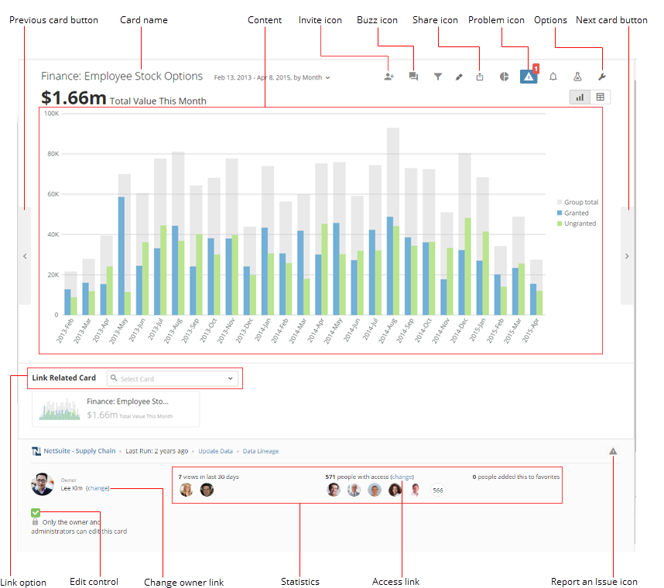Image resolution: width=664 pixels, height=588 pixels.
Task: Click the filter funnel icon
Action: (438, 77)
